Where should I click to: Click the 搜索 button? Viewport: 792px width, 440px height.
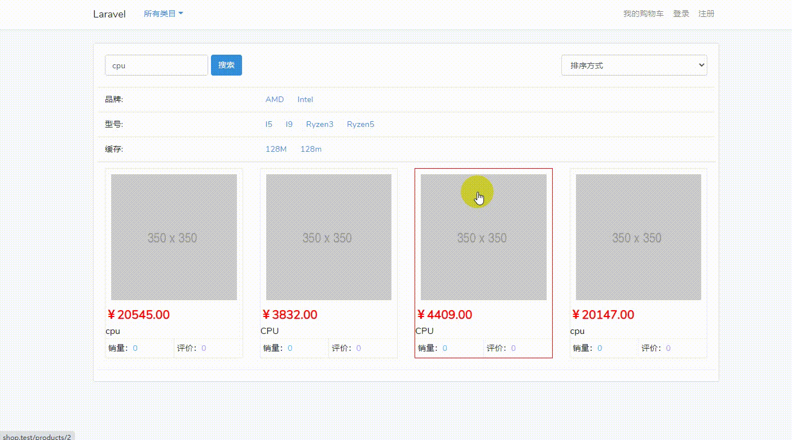226,65
